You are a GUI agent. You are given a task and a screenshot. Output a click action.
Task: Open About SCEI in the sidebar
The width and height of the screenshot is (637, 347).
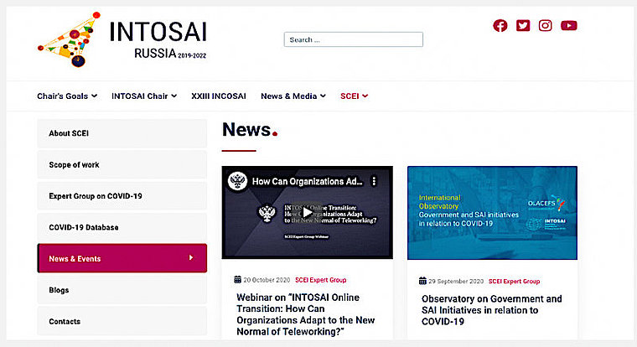pos(122,133)
